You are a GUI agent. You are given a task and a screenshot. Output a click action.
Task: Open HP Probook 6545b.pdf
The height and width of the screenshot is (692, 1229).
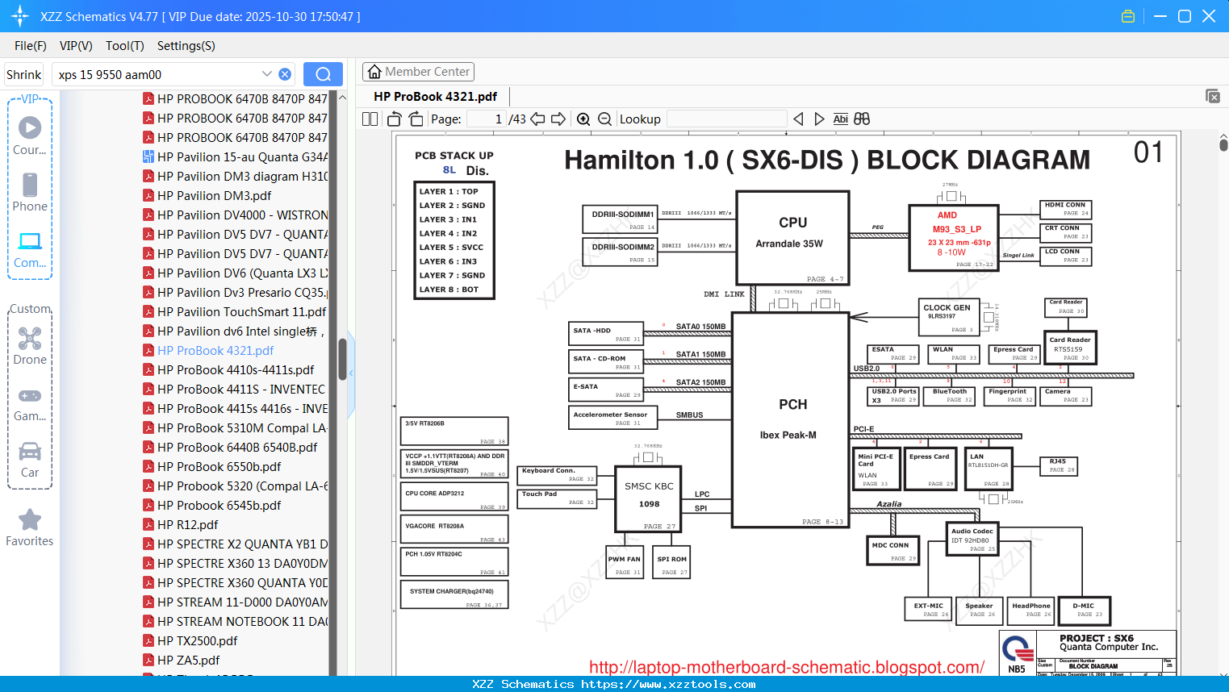point(219,505)
